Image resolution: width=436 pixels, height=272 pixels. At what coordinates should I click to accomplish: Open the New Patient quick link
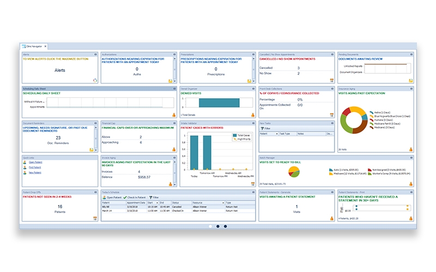click(35, 172)
